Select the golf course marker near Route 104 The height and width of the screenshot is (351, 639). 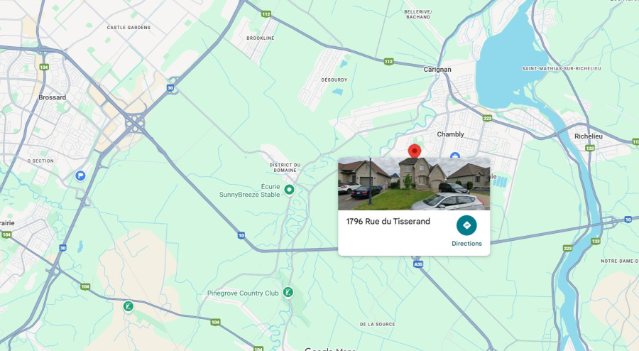129,306
